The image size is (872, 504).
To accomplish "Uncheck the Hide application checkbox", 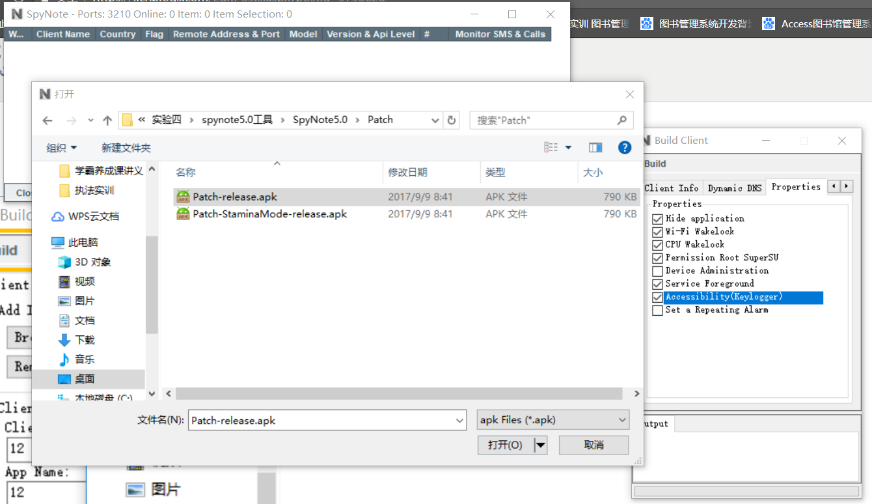I will tap(657, 219).
